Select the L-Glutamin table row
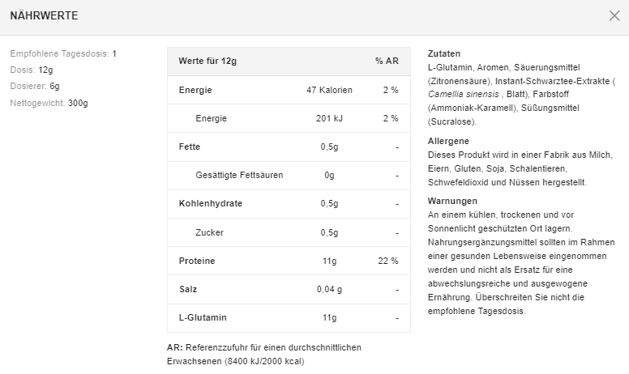 coord(289,317)
